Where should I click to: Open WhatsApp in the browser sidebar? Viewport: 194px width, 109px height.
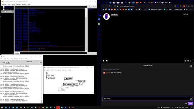coord(99,24)
